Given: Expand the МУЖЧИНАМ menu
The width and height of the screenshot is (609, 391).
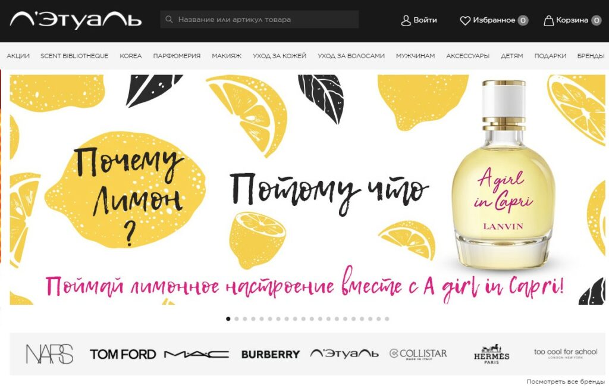Looking at the screenshot, I should click(415, 56).
